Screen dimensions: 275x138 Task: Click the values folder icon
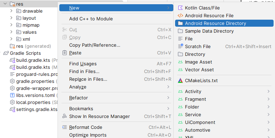[x=19, y=32]
